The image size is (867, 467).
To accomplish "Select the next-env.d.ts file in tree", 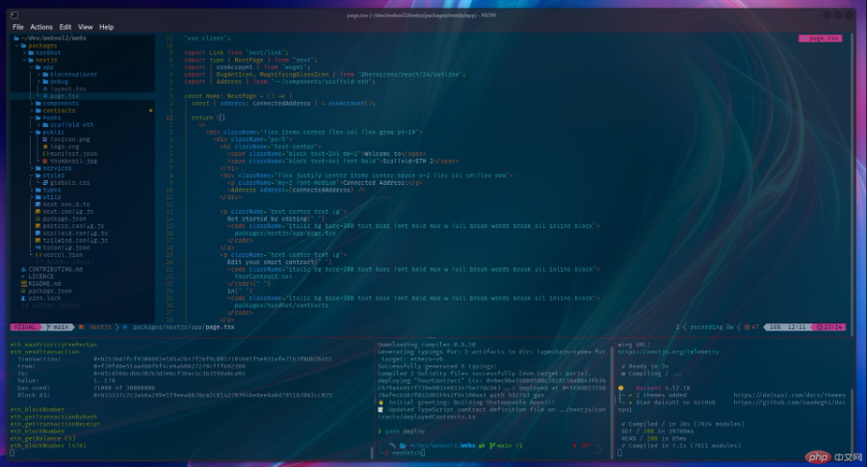I will pyautogui.click(x=66, y=204).
